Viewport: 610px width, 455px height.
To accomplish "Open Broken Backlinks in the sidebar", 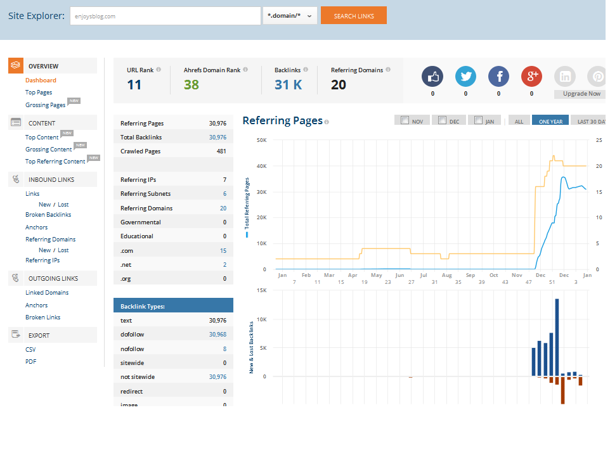I will click(x=48, y=215).
